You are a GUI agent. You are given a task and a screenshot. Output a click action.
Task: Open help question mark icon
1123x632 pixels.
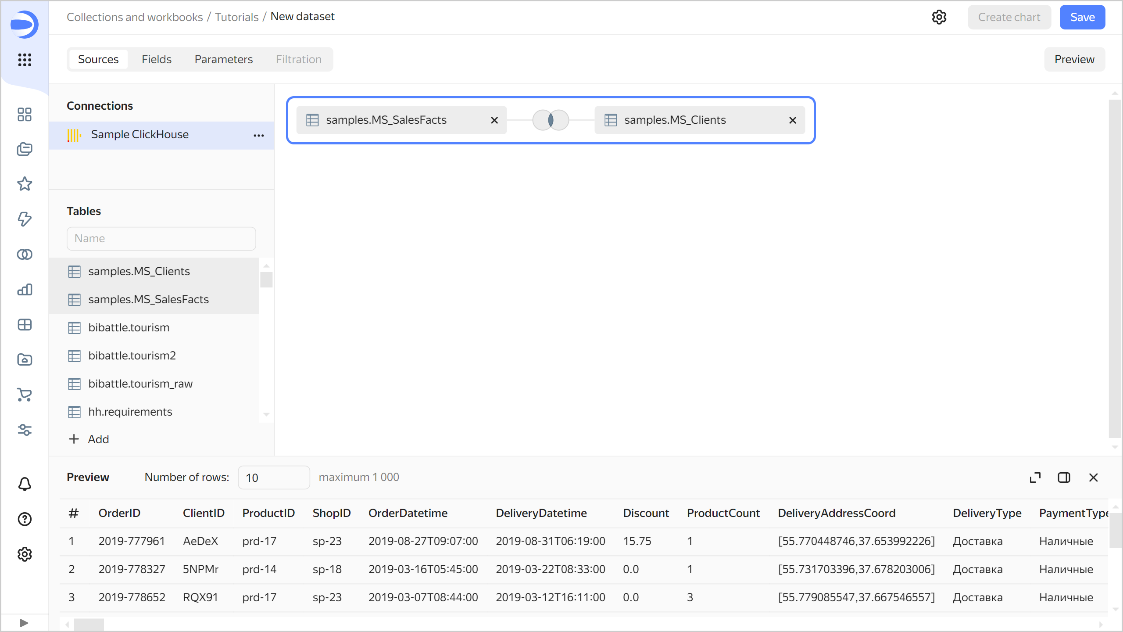click(x=25, y=519)
